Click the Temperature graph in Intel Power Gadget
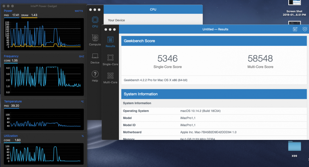Screen dimensions: 309x167 coord(44,119)
